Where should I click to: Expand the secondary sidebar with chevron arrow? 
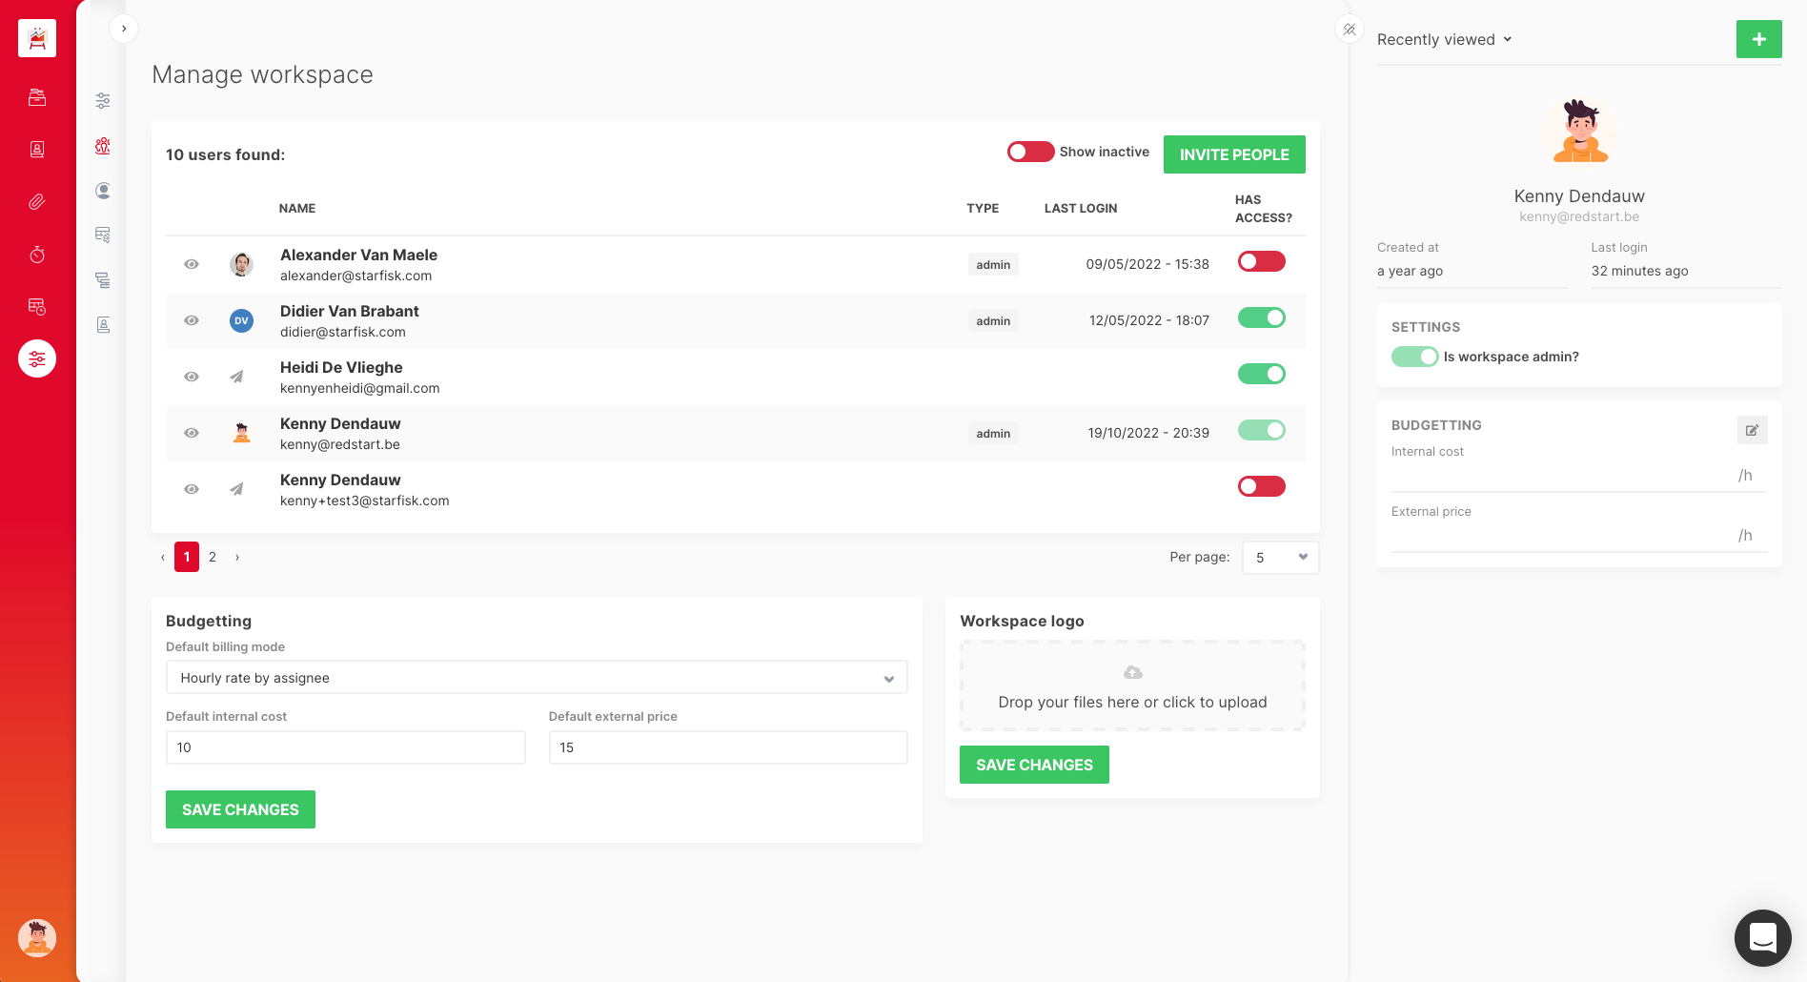click(124, 29)
